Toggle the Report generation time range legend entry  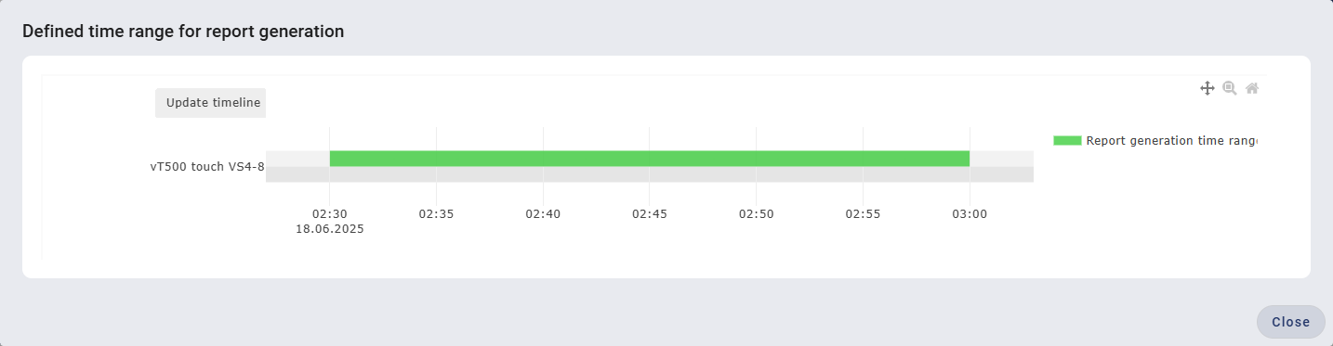coord(1155,140)
